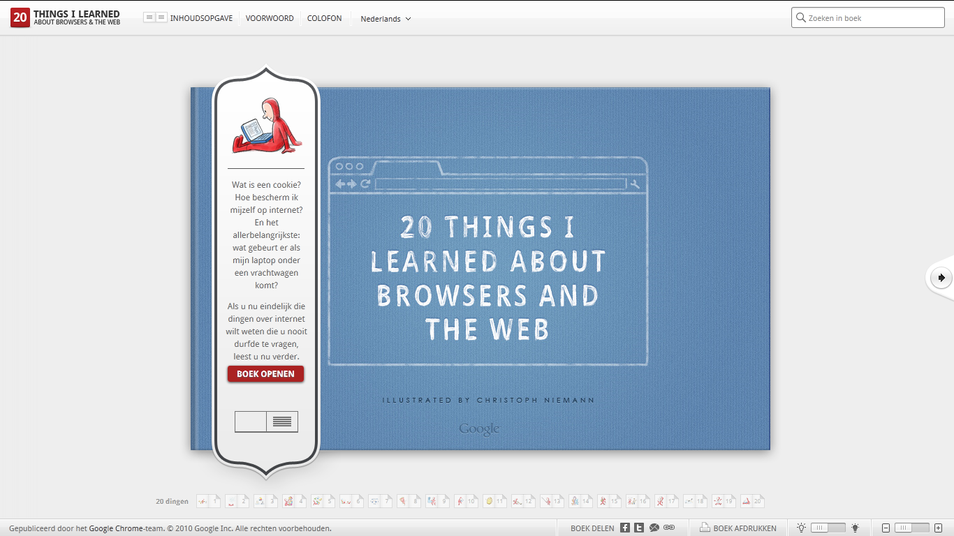Jump to chapter thumbnail 8
The width and height of the screenshot is (954, 536).
[409, 501]
